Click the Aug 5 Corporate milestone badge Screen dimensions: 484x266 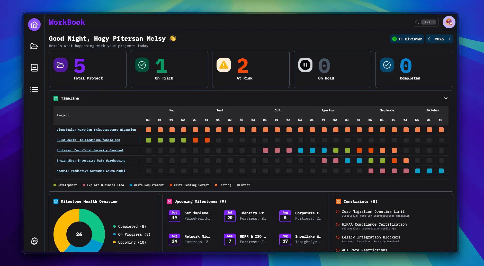pyautogui.click(x=285, y=216)
